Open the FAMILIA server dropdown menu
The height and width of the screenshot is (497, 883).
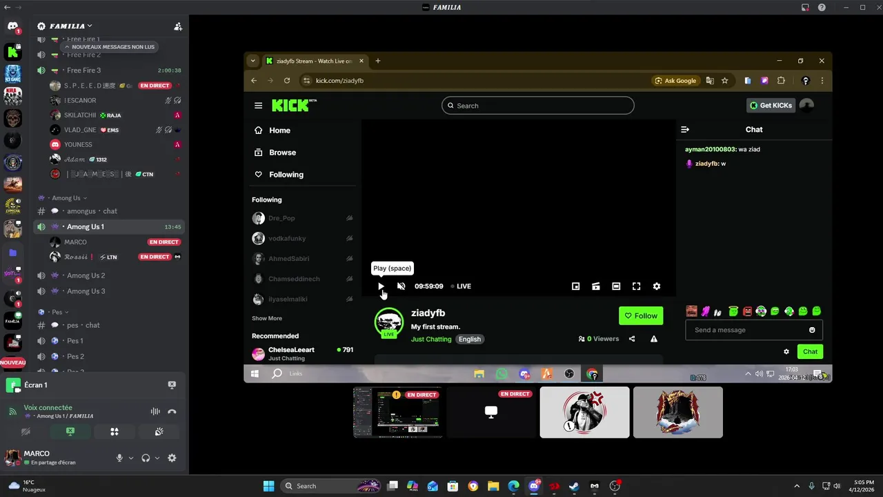[70, 26]
